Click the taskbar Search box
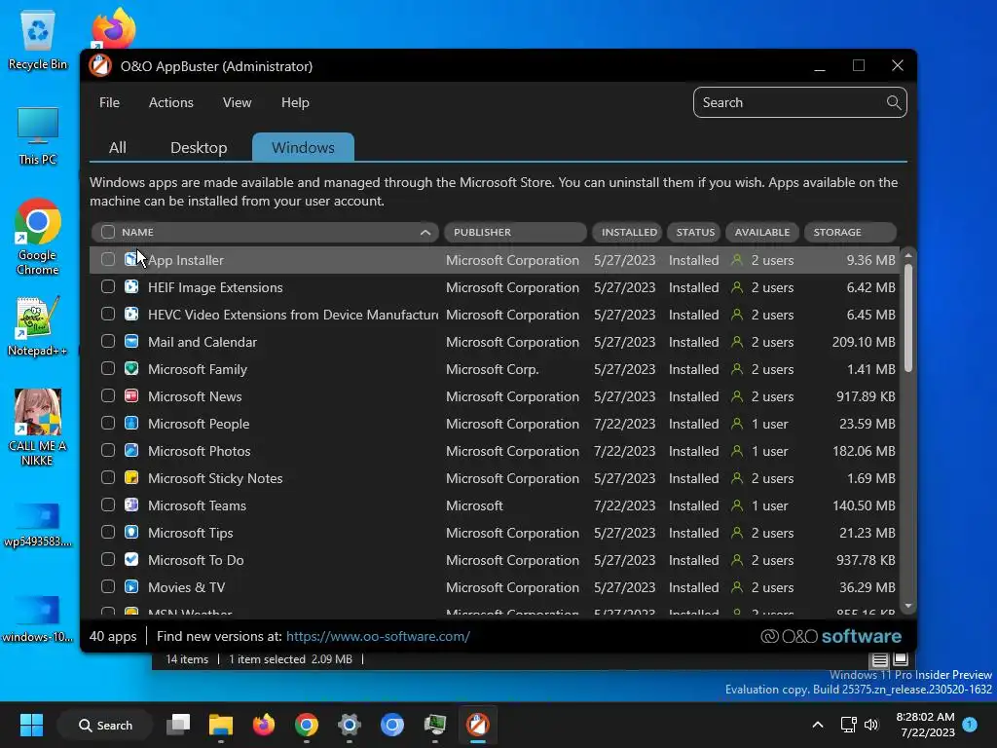The image size is (997, 748). pyautogui.click(x=105, y=725)
